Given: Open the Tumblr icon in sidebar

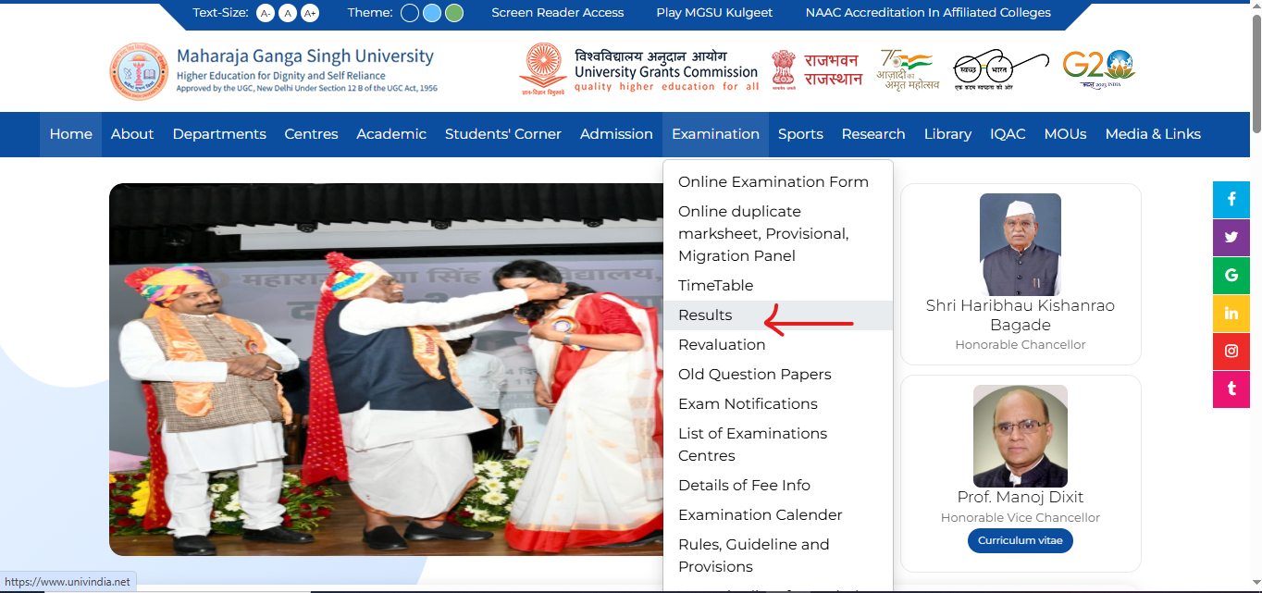Looking at the screenshot, I should (1231, 389).
